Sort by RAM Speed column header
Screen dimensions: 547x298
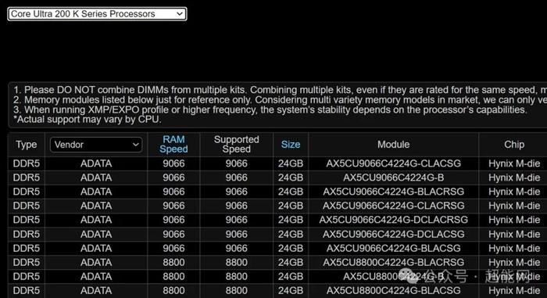173,144
